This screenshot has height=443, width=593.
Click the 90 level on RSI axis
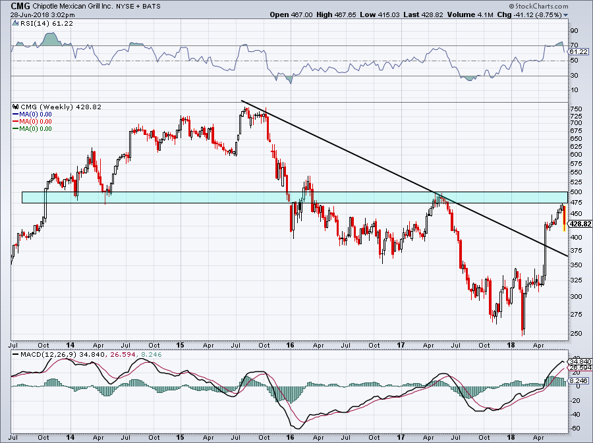(574, 30)
